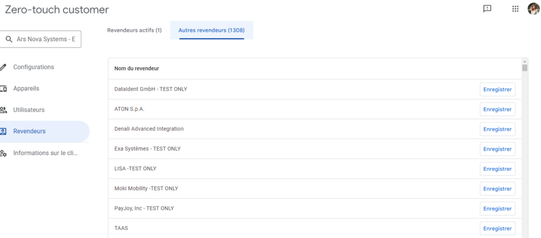The image size is (541, 238).
Task: Switch to Revendeurs actifs (1) tab
Action: click(x=134, y=30)
